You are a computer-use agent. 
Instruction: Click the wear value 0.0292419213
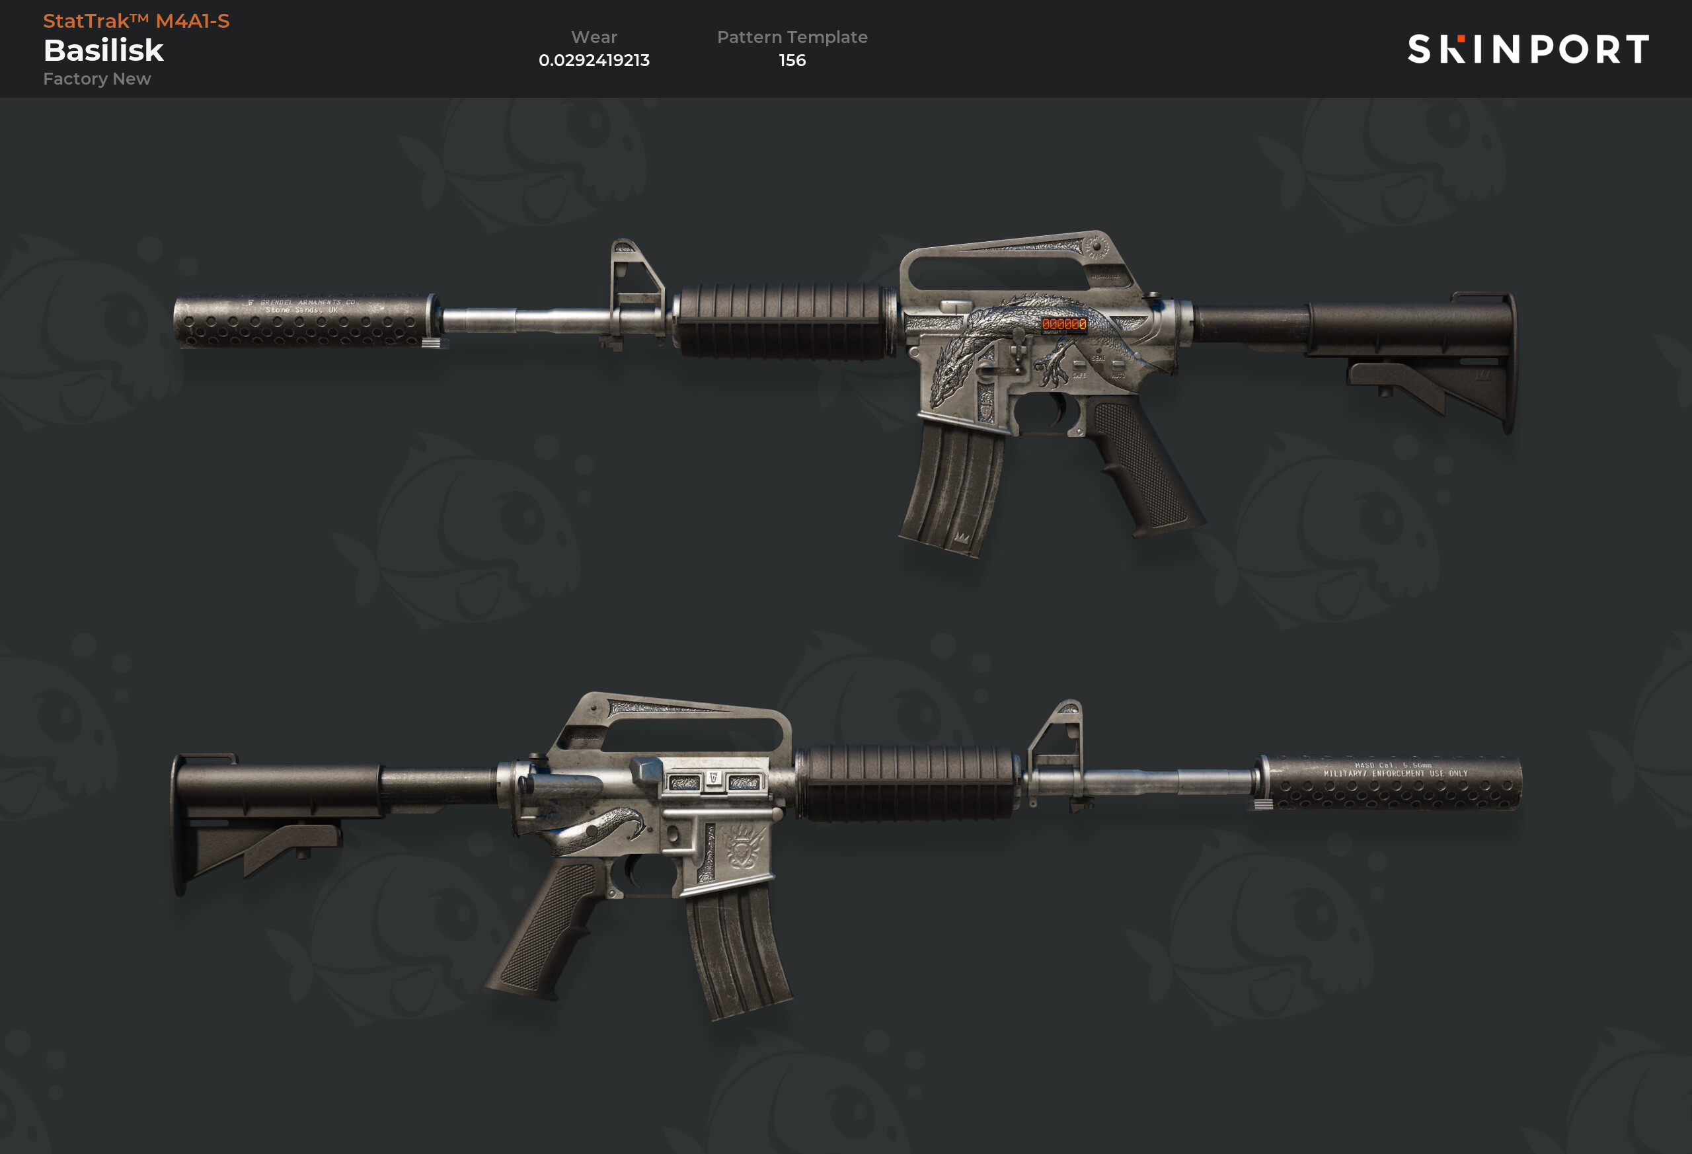pos(594,60)
